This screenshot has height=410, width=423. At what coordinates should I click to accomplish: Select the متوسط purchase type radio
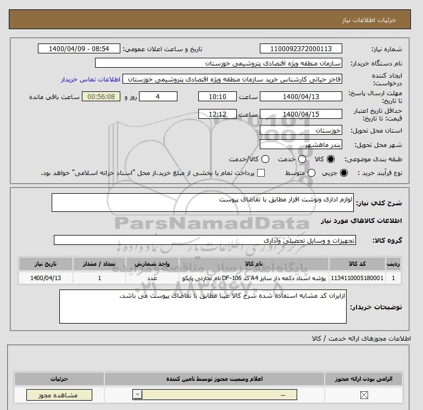tap(311, 173)
